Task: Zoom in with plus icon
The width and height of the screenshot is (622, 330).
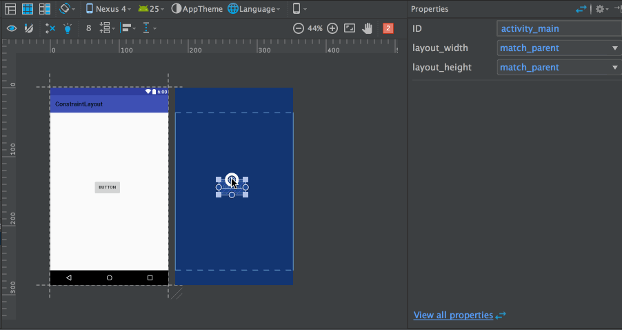Action: 332,28
